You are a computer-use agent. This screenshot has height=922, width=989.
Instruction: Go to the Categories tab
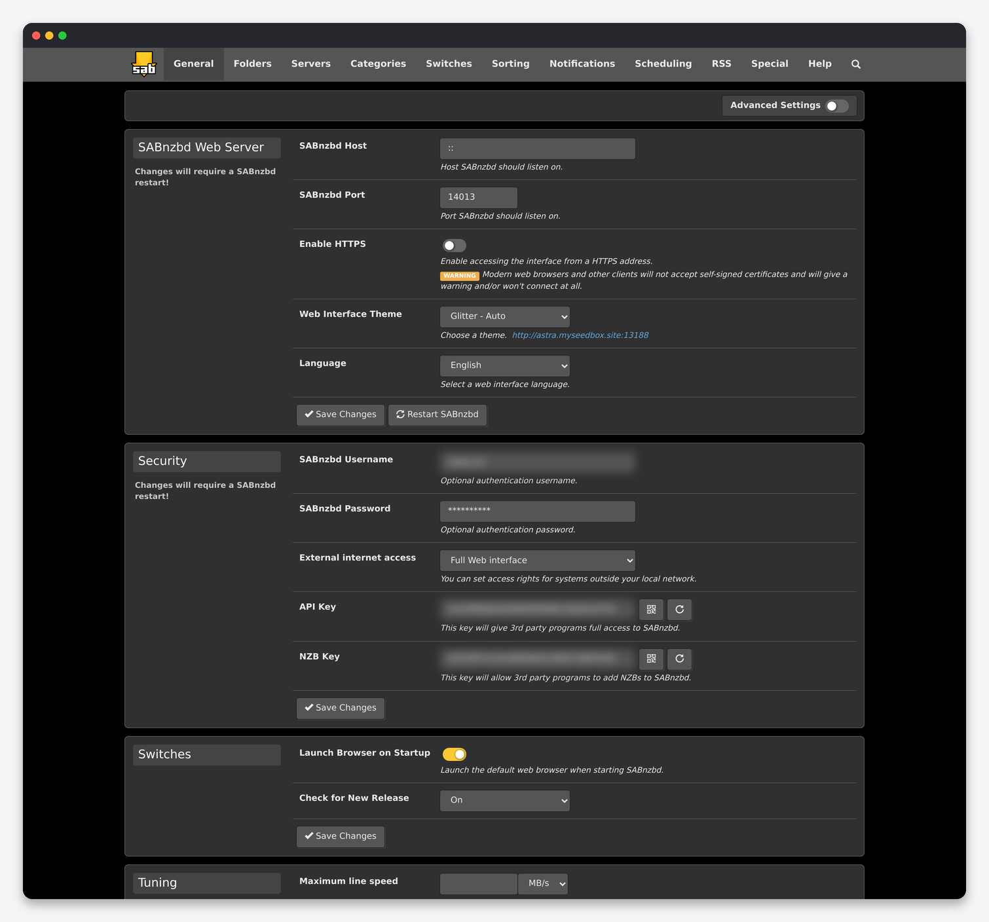coord(379,64)
